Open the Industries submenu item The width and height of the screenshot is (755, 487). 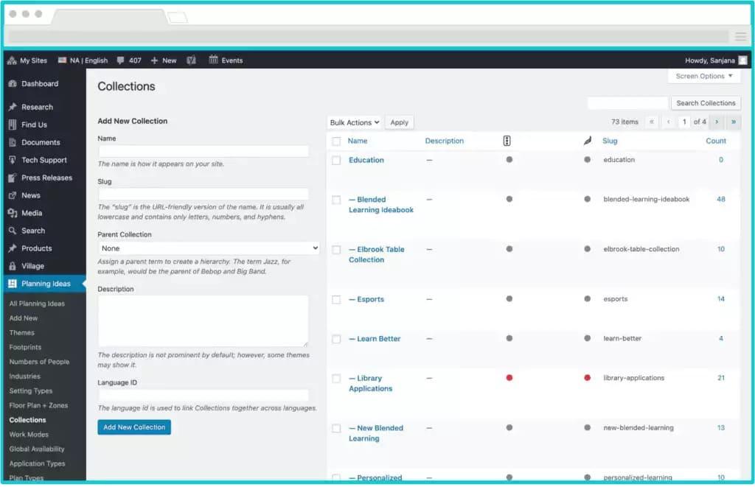[x=24, y=376]
